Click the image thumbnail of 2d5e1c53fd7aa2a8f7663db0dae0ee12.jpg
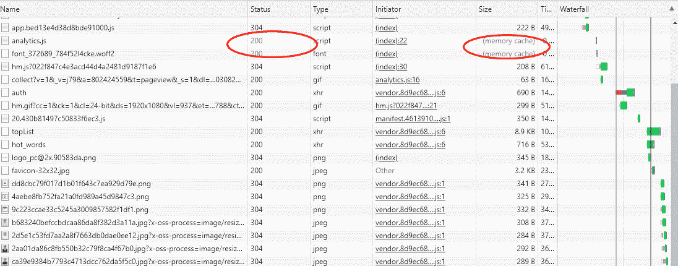 click(5, 236)
